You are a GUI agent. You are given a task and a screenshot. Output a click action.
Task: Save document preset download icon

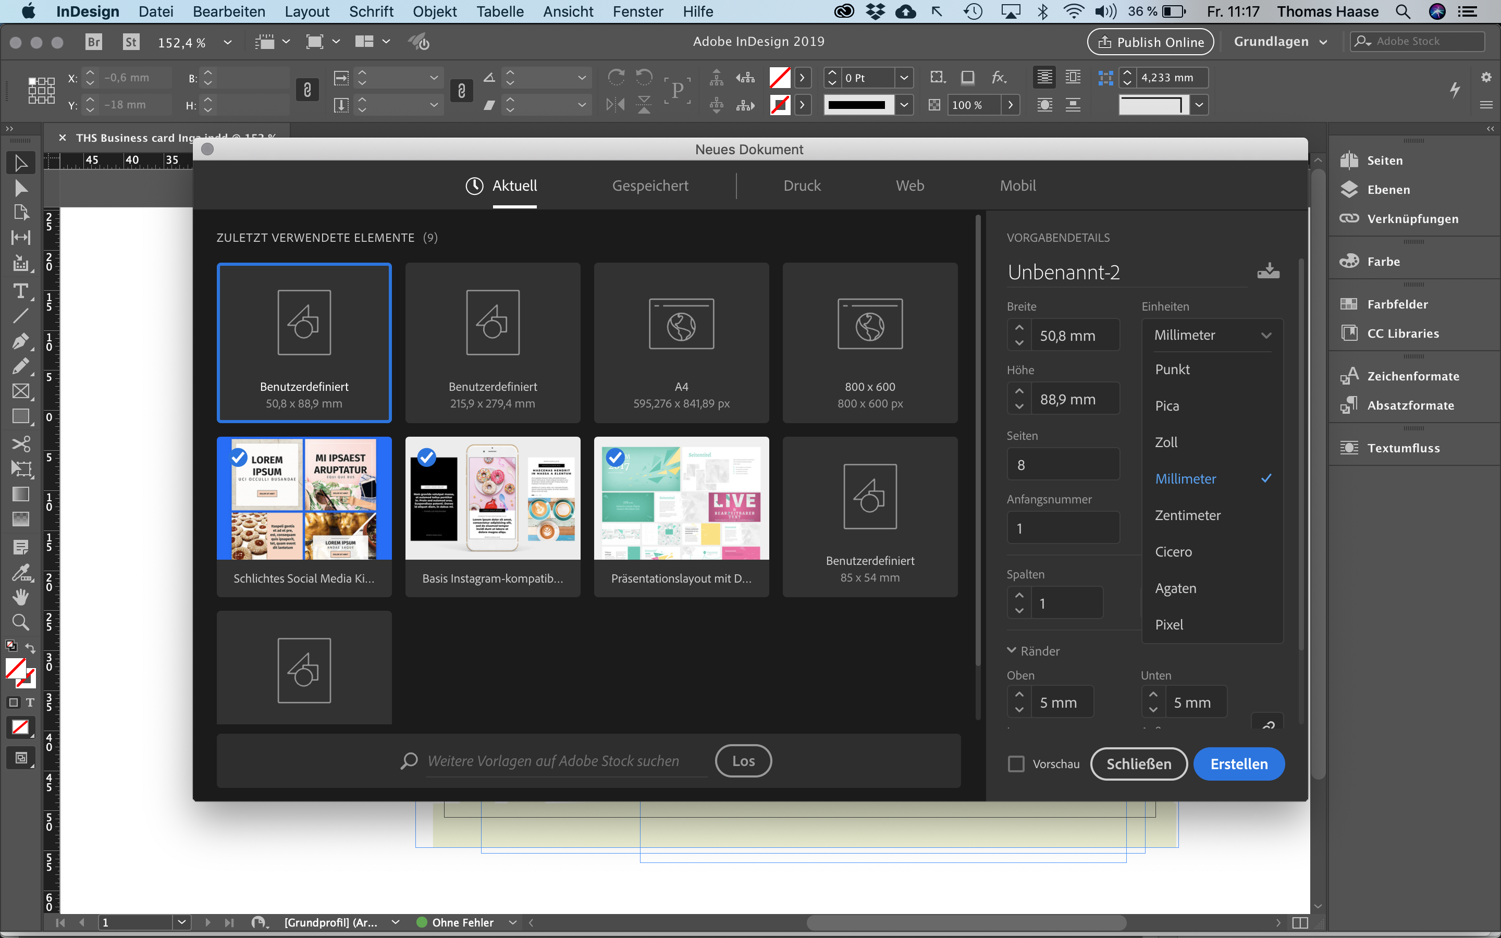[x=1268, y=270]
